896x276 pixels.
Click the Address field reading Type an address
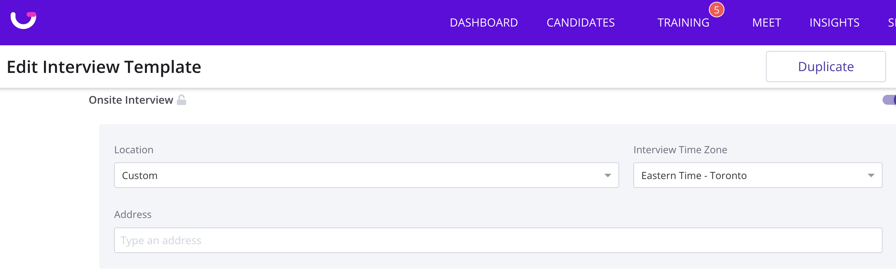498,240
